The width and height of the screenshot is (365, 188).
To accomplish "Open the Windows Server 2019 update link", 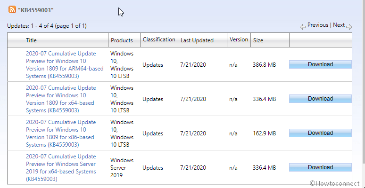I will coord(61,168).
